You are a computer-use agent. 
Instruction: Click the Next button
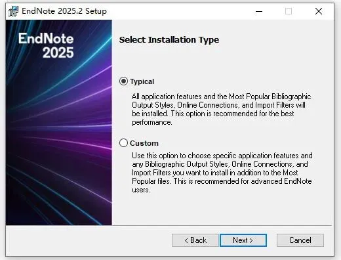point(243,240)
